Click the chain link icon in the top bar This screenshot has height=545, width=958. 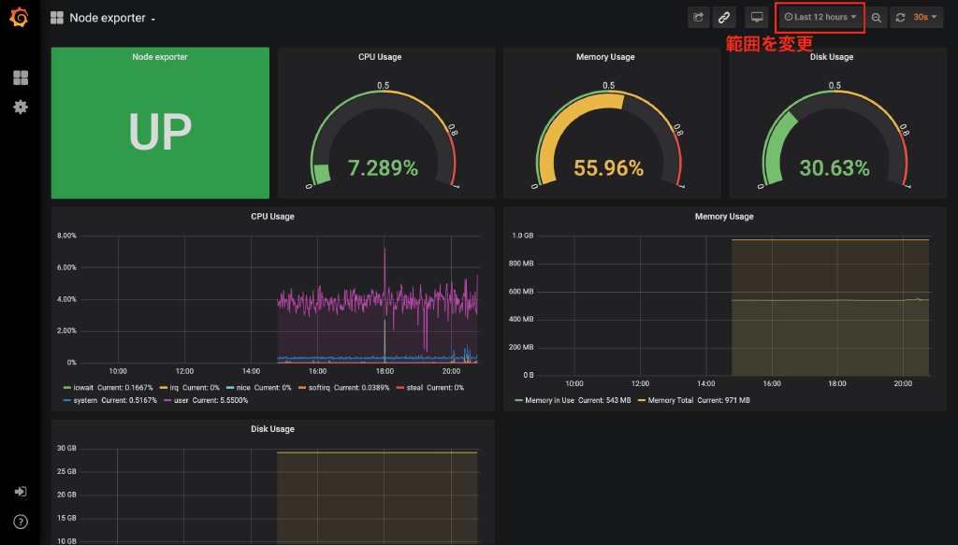click(724, 17)
